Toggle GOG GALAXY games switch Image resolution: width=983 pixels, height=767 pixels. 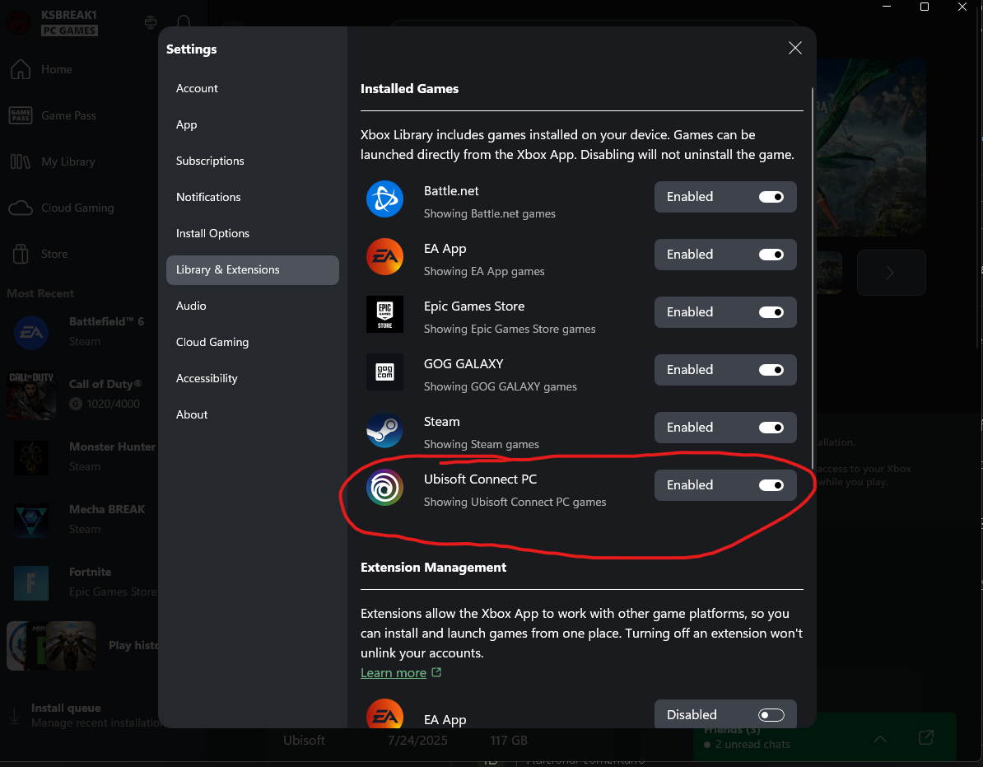coord(771,370)
